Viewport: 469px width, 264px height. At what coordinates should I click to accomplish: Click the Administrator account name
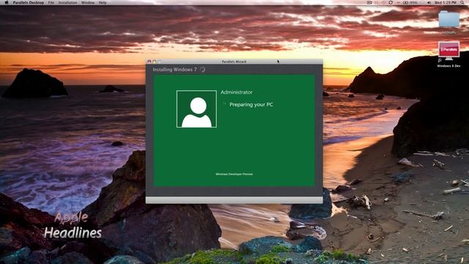click(x=236, y=92)
